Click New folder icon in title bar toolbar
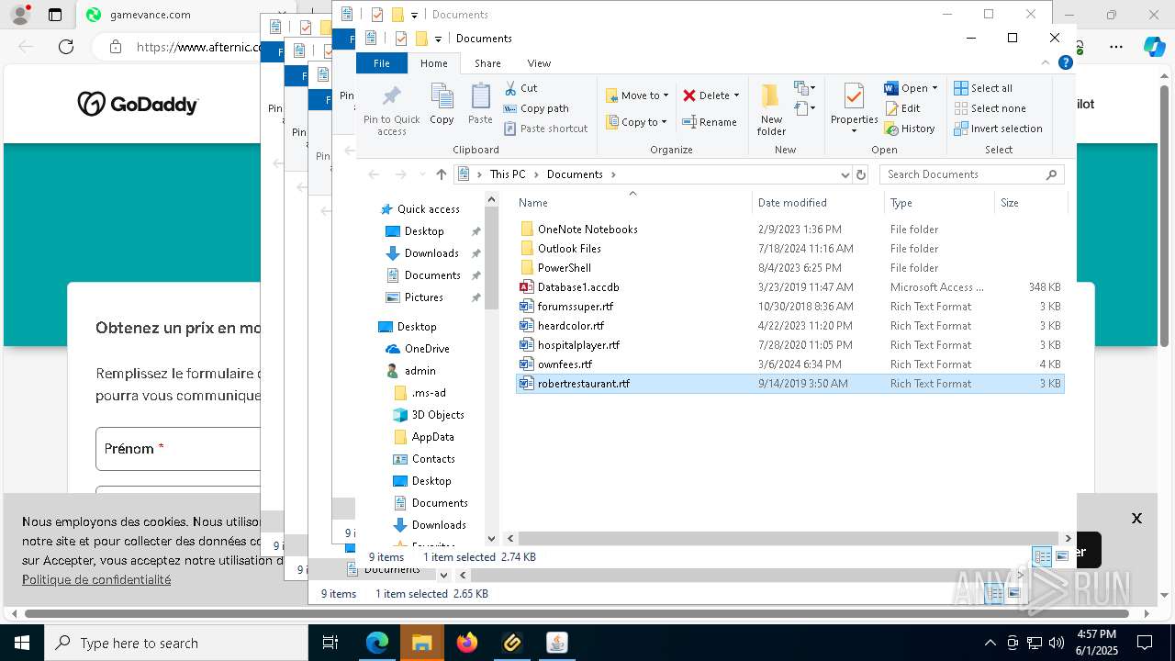 pos(421,39)
